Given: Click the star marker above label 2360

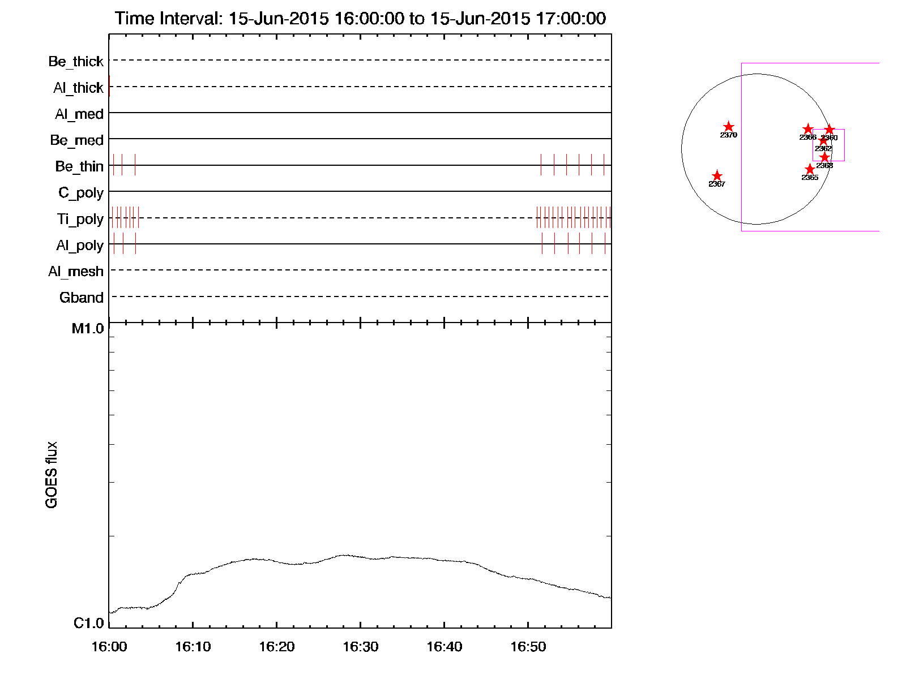Looking at the screenshot, I should tap(830, 130).
